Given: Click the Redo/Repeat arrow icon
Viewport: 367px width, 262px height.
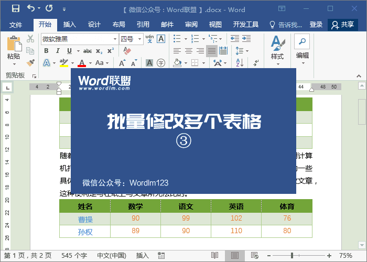Looking at the screenshot, I should (49, 8).
